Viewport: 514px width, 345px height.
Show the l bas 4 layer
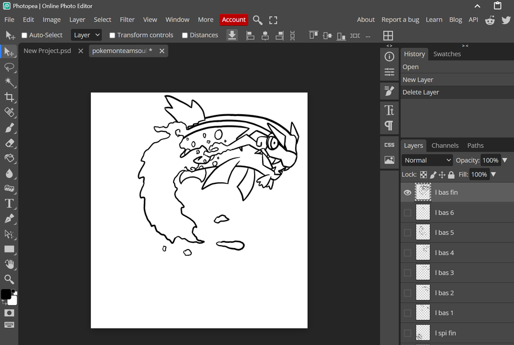(407, 253)
